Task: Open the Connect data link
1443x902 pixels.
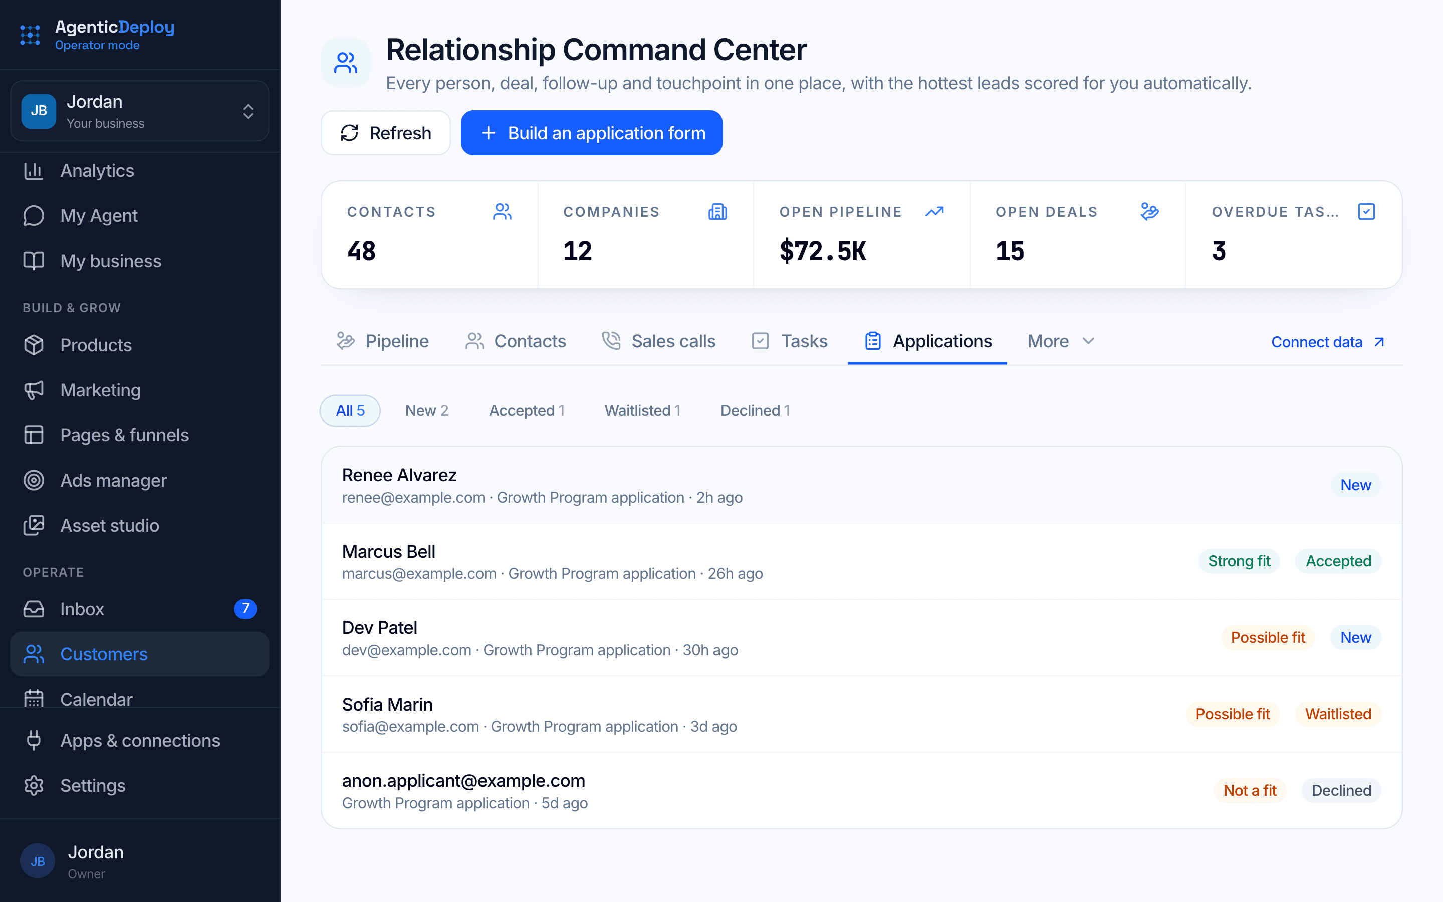Action: tap(1328, 342)
